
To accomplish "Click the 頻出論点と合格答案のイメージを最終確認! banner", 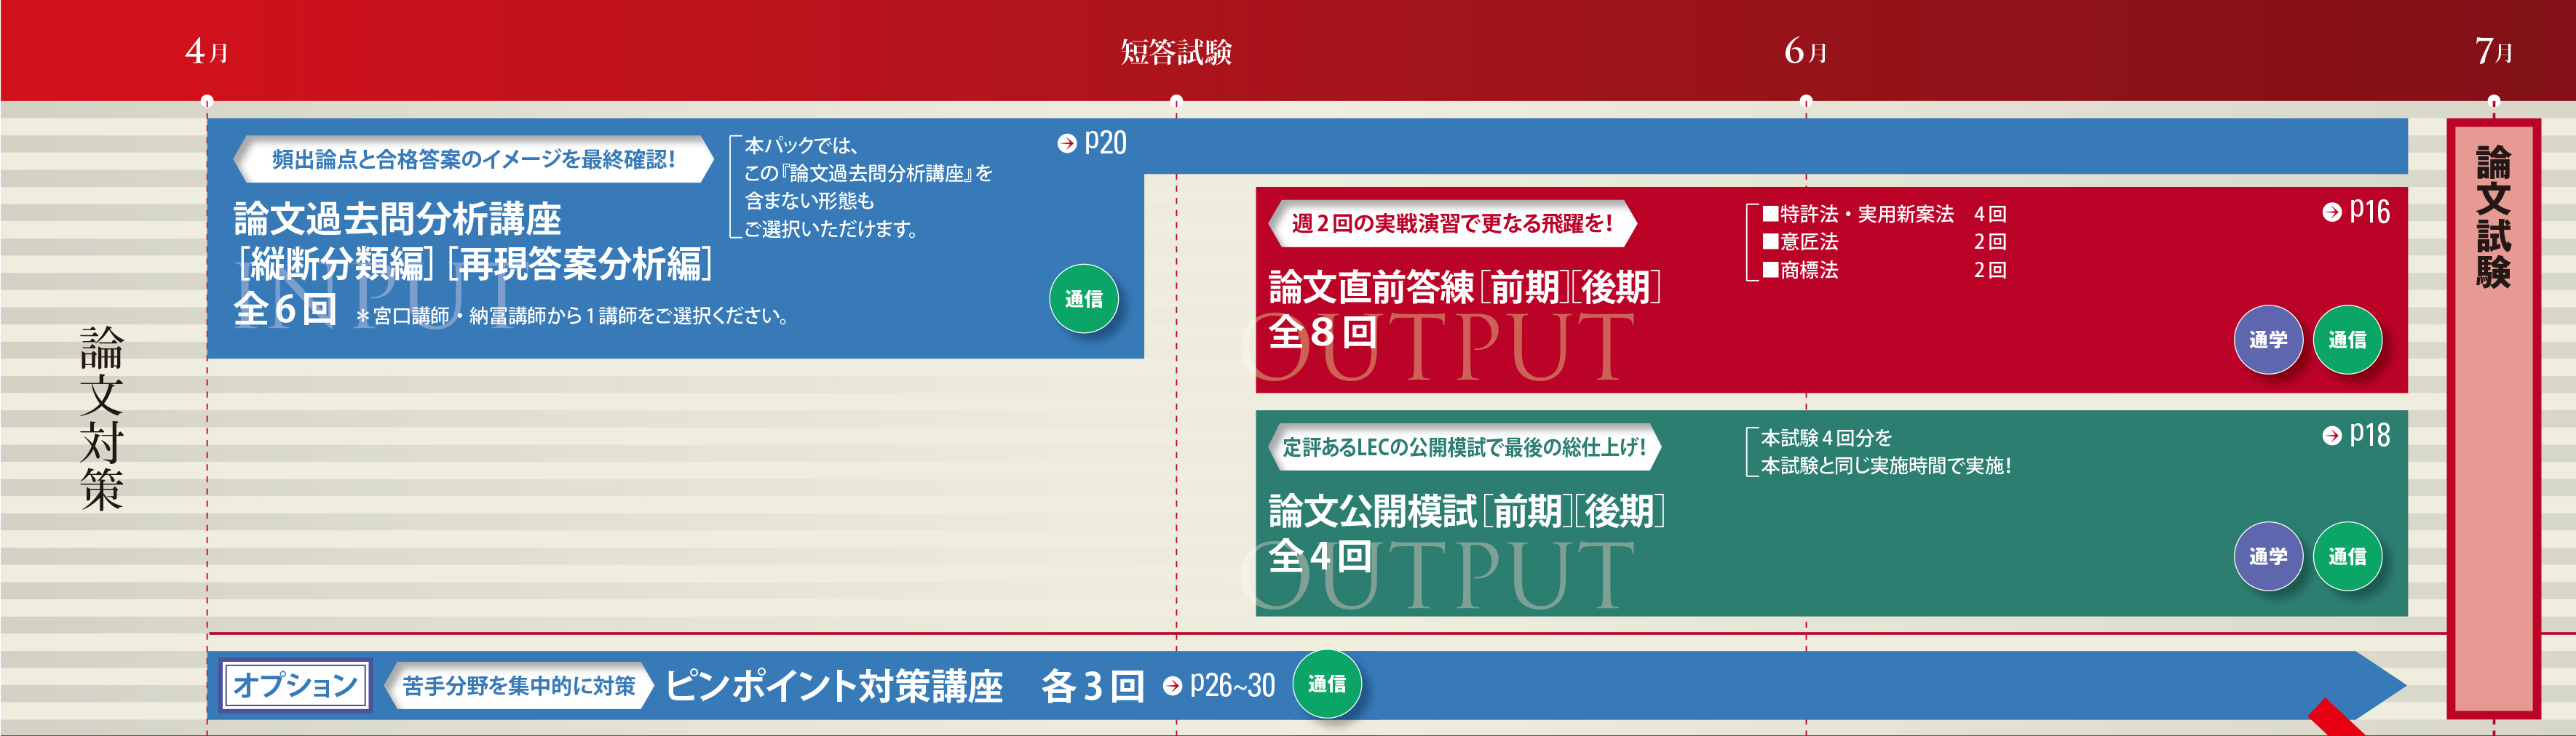I will pyautogui.click(x=473, y=160).
